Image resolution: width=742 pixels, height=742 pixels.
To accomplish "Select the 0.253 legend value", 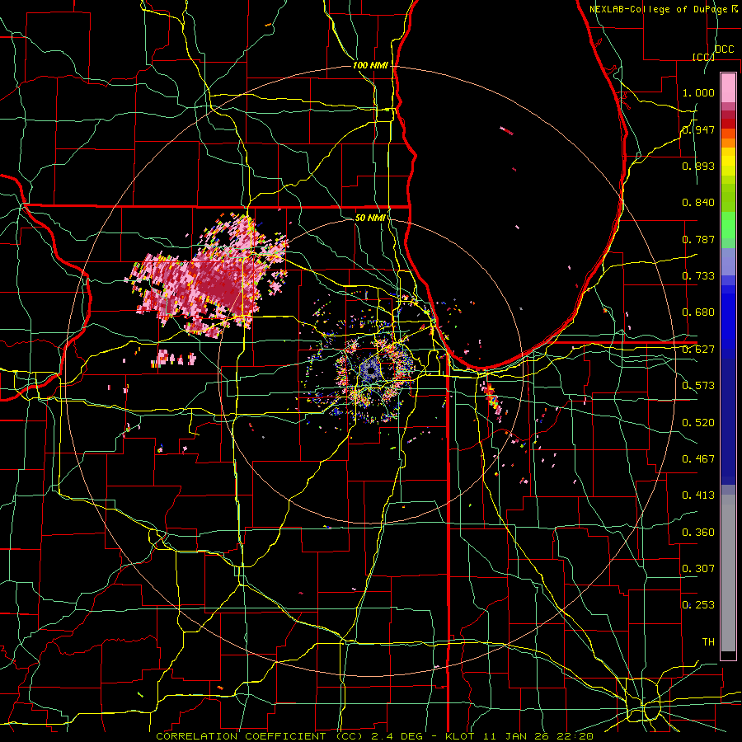I will coord(698,605).
